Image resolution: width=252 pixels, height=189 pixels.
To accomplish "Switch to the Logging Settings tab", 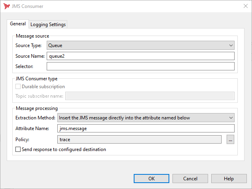I will pos(48,25).
